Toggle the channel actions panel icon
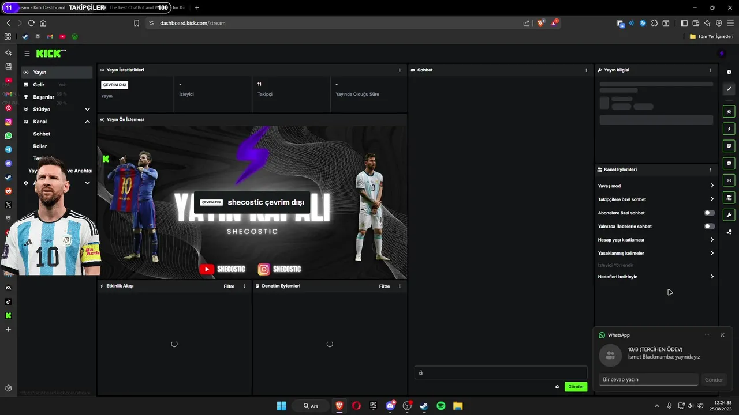 (729, 198)
